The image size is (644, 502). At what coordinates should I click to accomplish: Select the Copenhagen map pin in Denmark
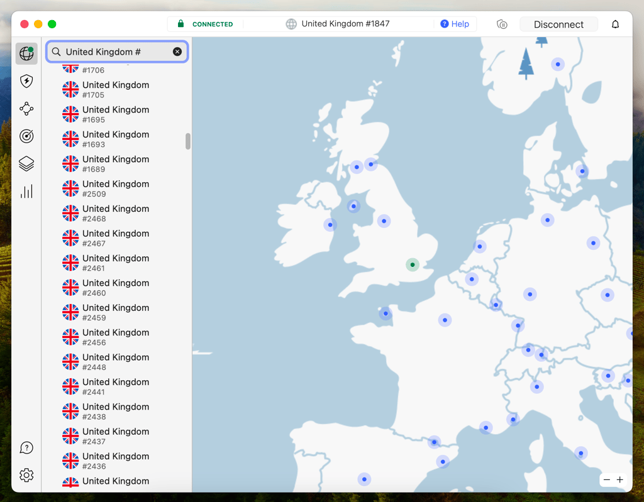click(x=582, y=171)
